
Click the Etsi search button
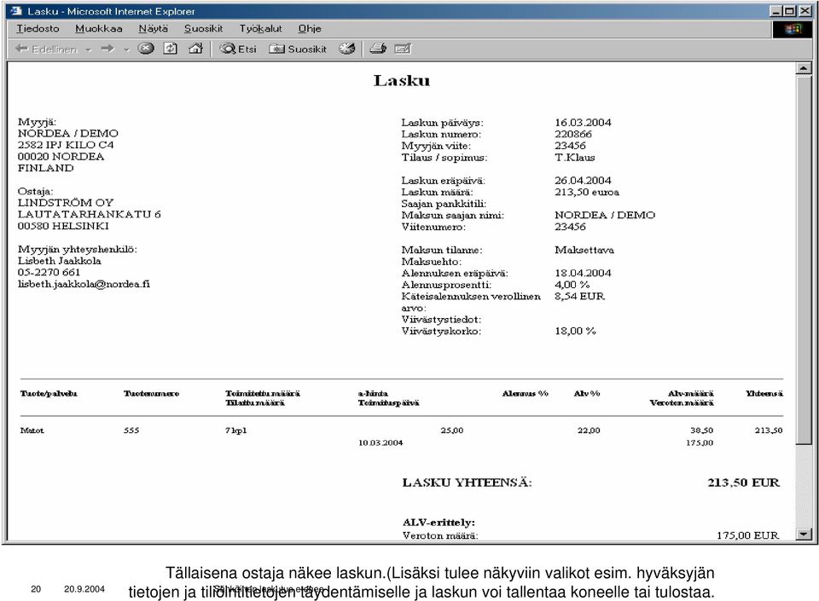click(x=238, y=49)
